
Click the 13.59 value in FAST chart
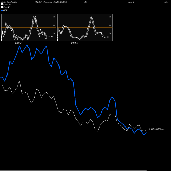[51, 37]
